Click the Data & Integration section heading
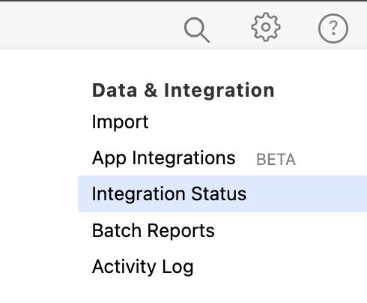367x303 pixels. (x=183, y=90)
